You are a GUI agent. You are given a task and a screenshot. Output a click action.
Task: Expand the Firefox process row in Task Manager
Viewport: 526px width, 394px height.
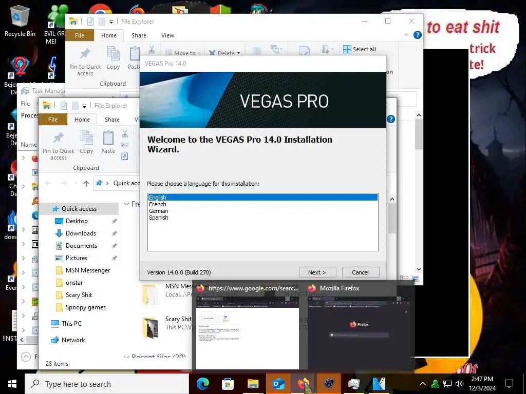point(23,157)
